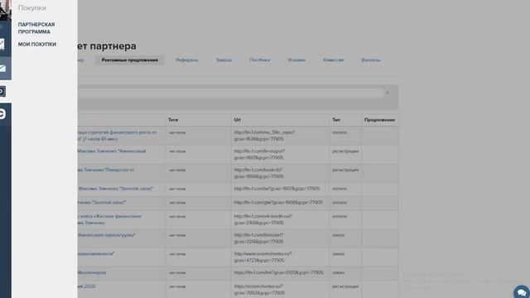Click URL containing gcao=5105
530x298 pixels.
coord(278,272)
